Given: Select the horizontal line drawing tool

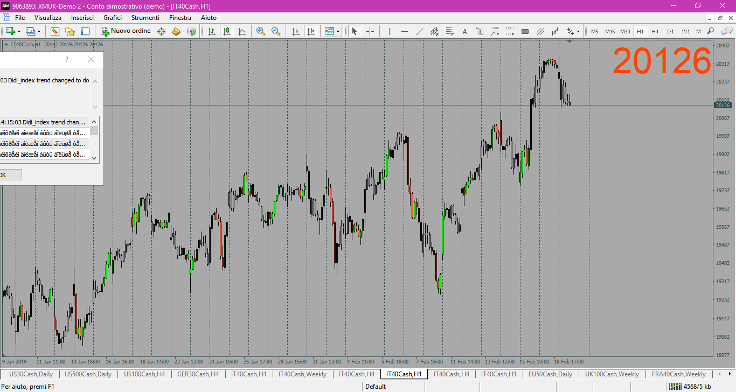Looking at the screenshot, I should point(404,31).
